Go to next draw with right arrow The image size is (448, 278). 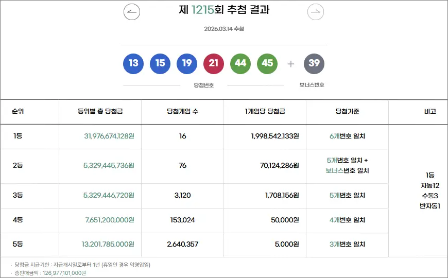316,11
